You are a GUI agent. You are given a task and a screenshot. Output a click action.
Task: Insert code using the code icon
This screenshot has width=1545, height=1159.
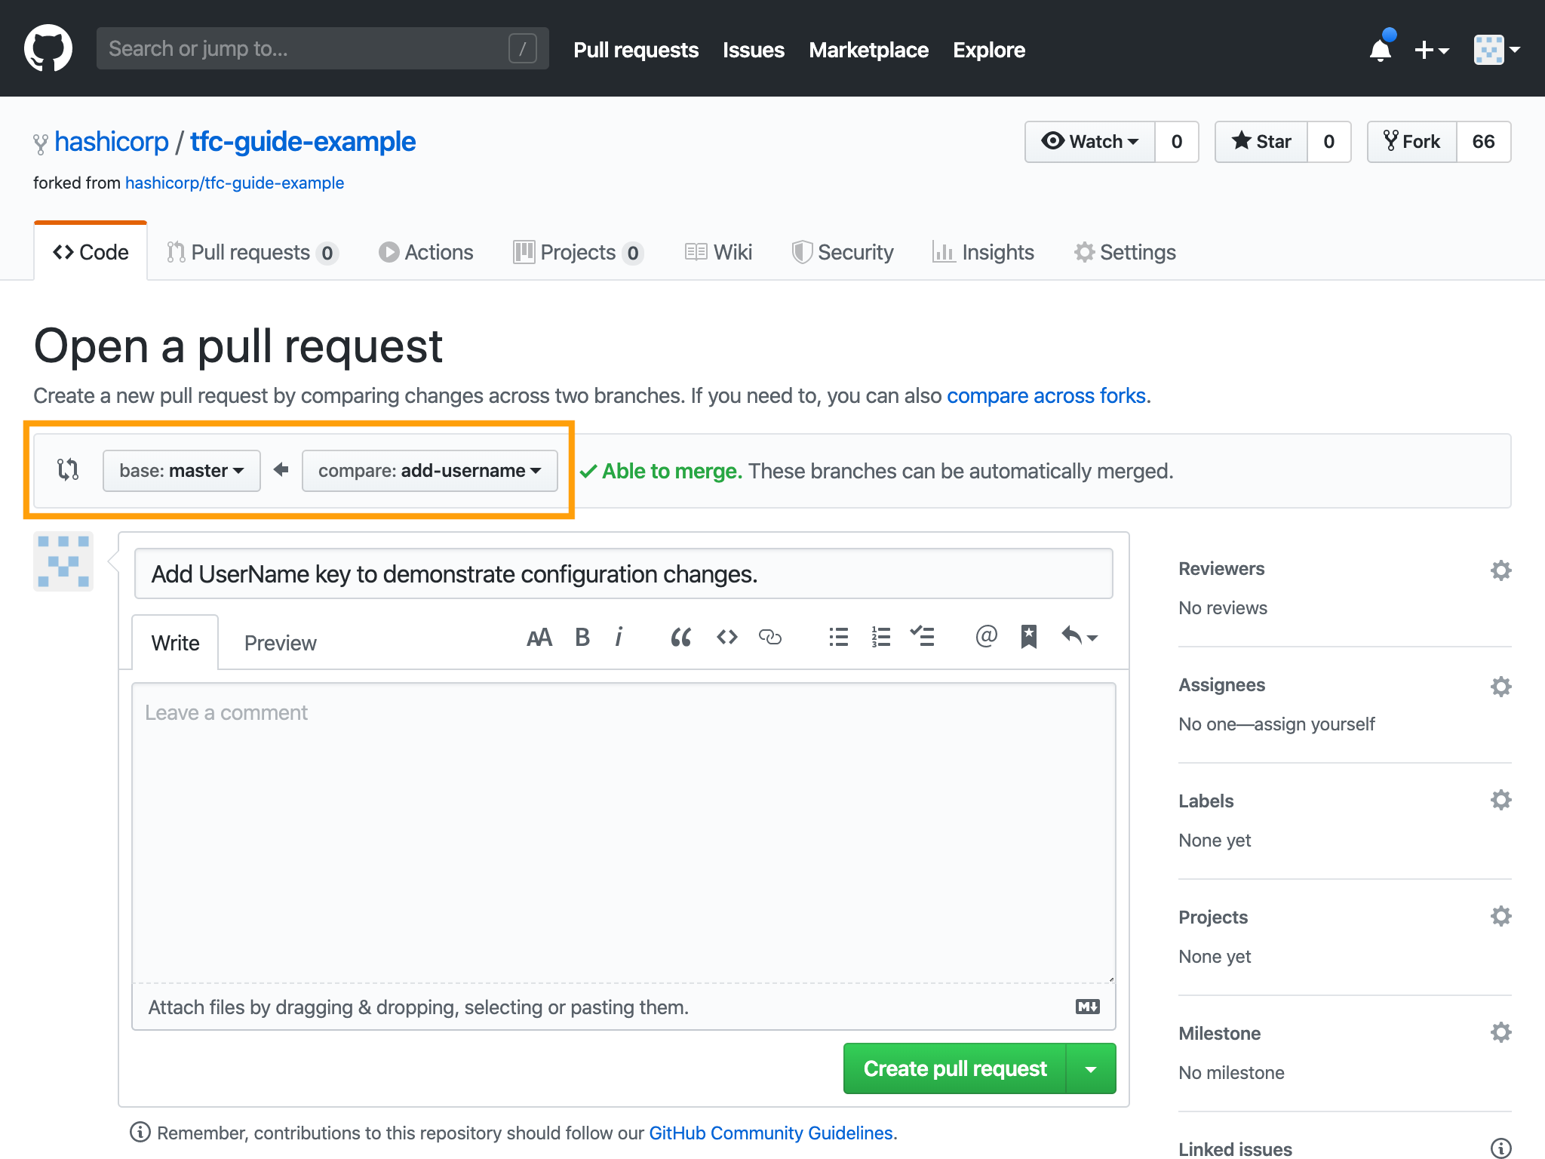pos(726,638)
